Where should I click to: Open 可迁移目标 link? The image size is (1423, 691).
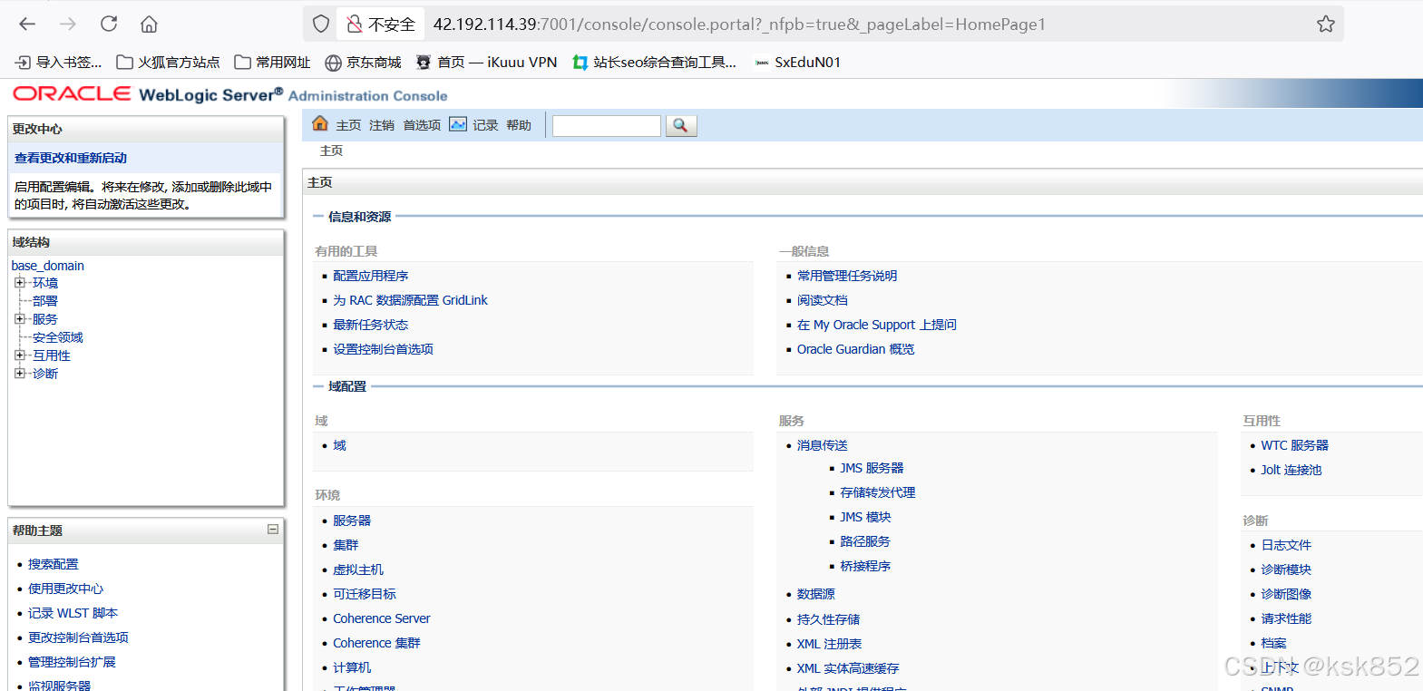(365, 594)
